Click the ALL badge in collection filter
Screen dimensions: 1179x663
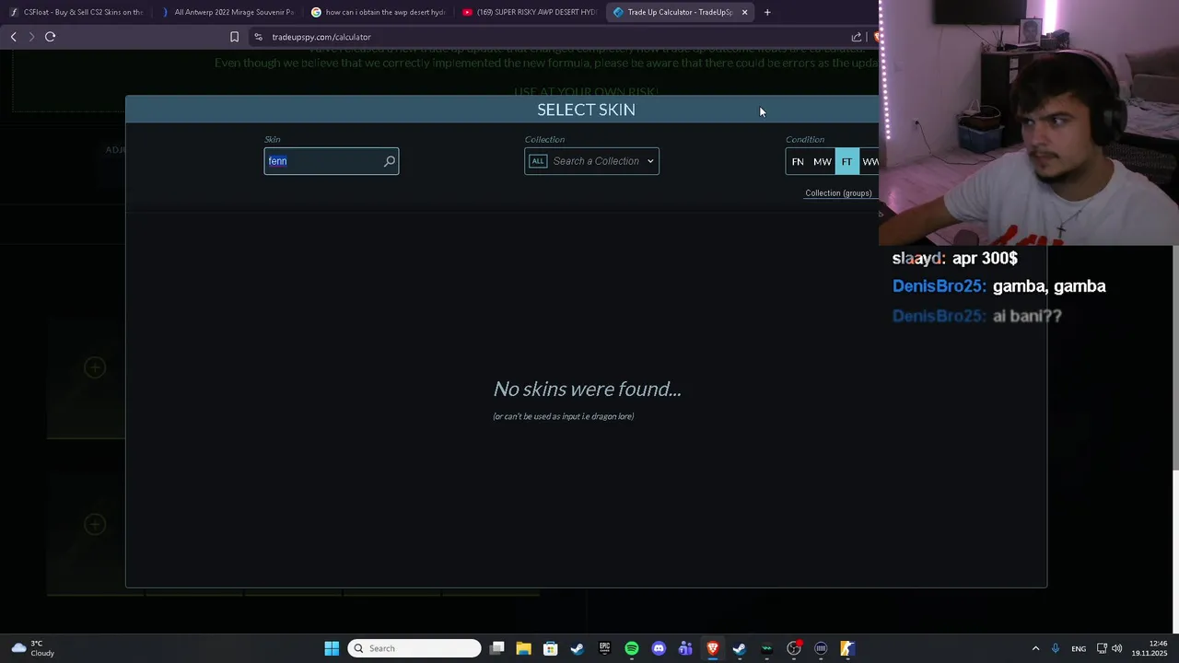(538, 161)
